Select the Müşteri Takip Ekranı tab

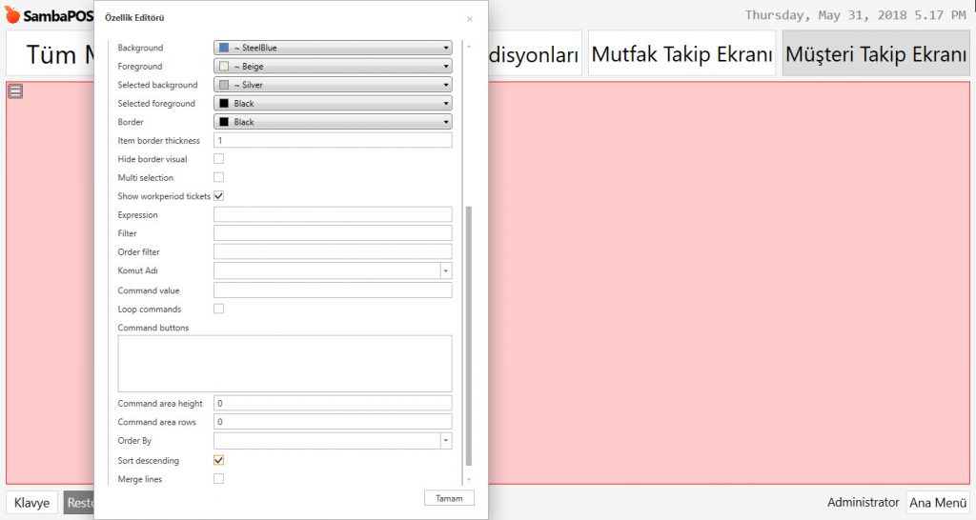coord(875,54)
